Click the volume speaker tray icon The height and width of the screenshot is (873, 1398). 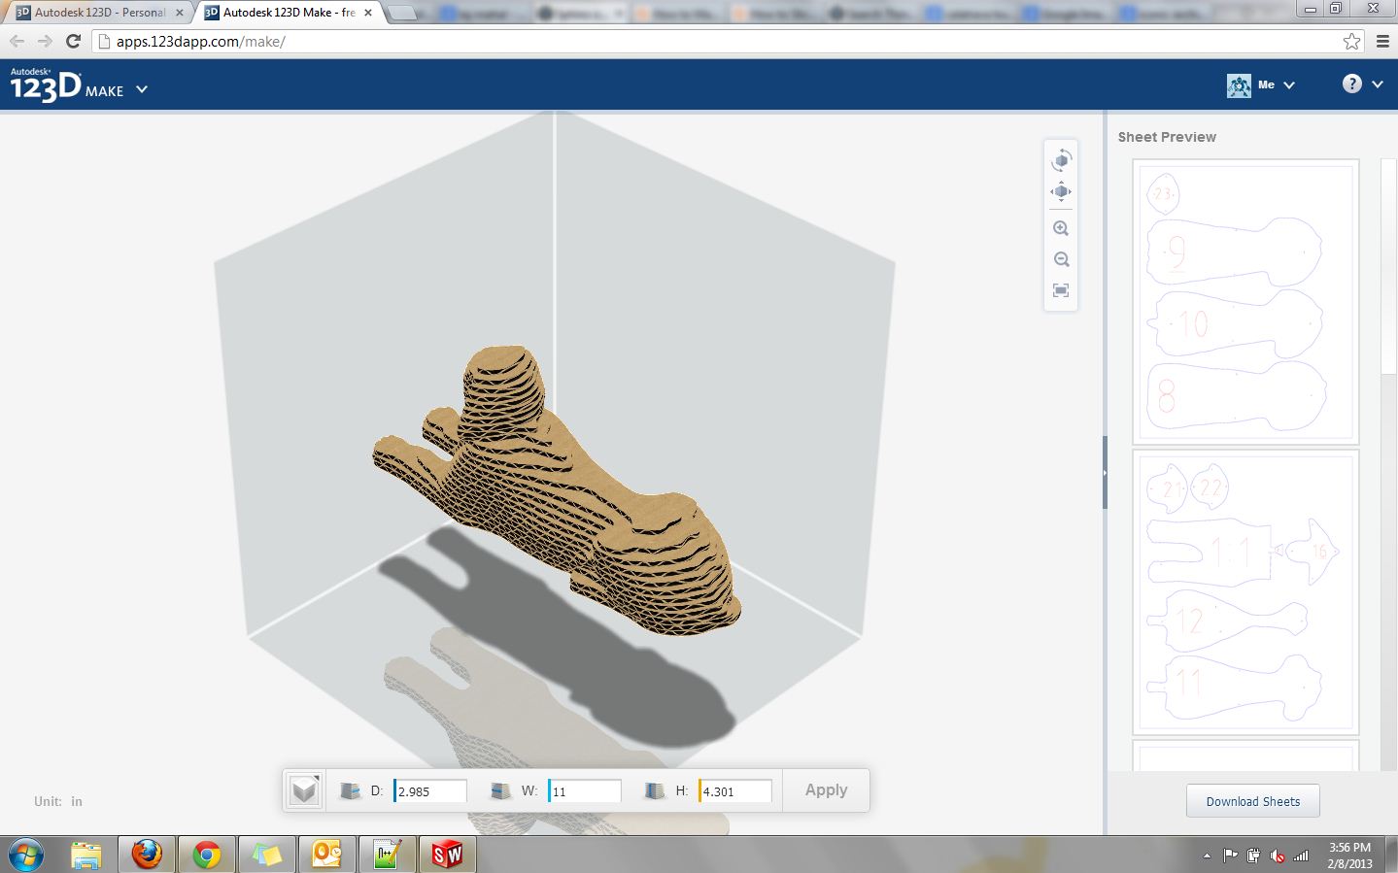[x=1278, y=856]
